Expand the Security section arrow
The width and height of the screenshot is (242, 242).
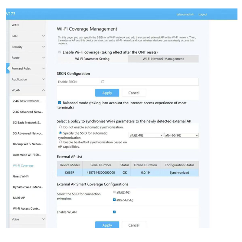point(43,47)
